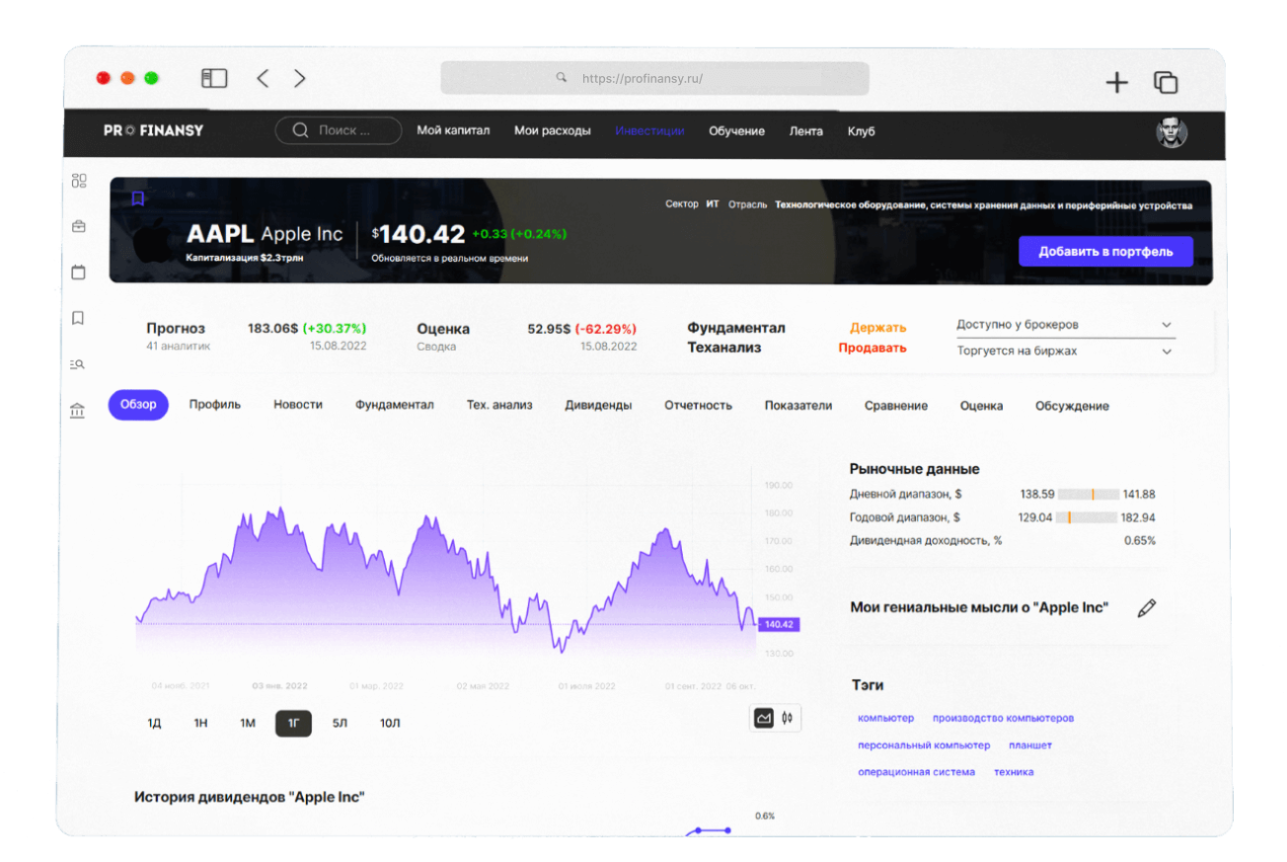Screen dimensions: 1287x862
Task: Select the 1Д chart period
Action: [x=154, y=724]
